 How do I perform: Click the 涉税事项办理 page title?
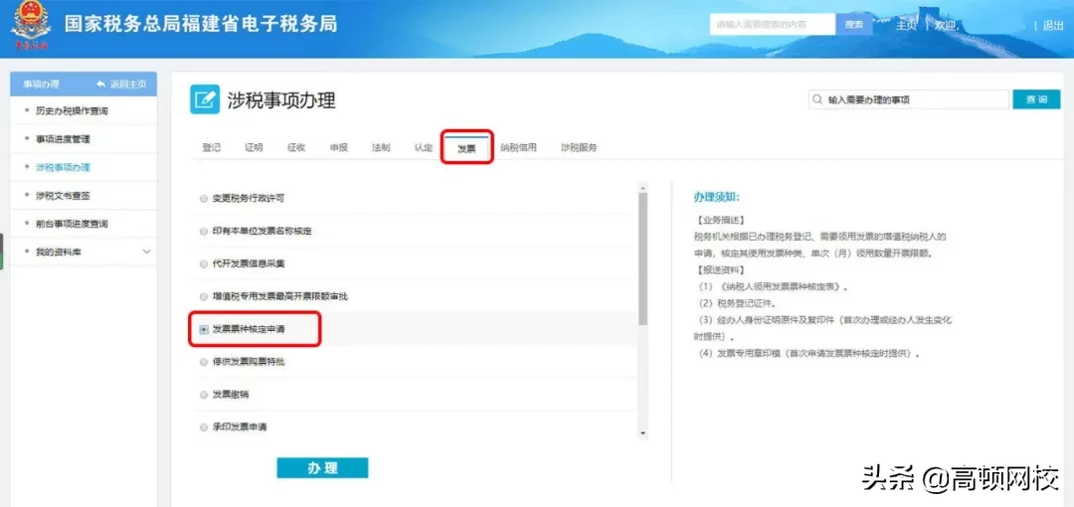pyautogui.click(x=281, y=100)
